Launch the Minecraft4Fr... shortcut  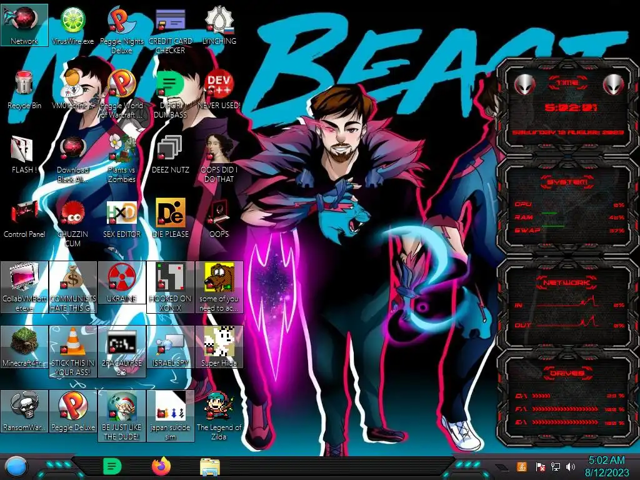pos(24,347)
